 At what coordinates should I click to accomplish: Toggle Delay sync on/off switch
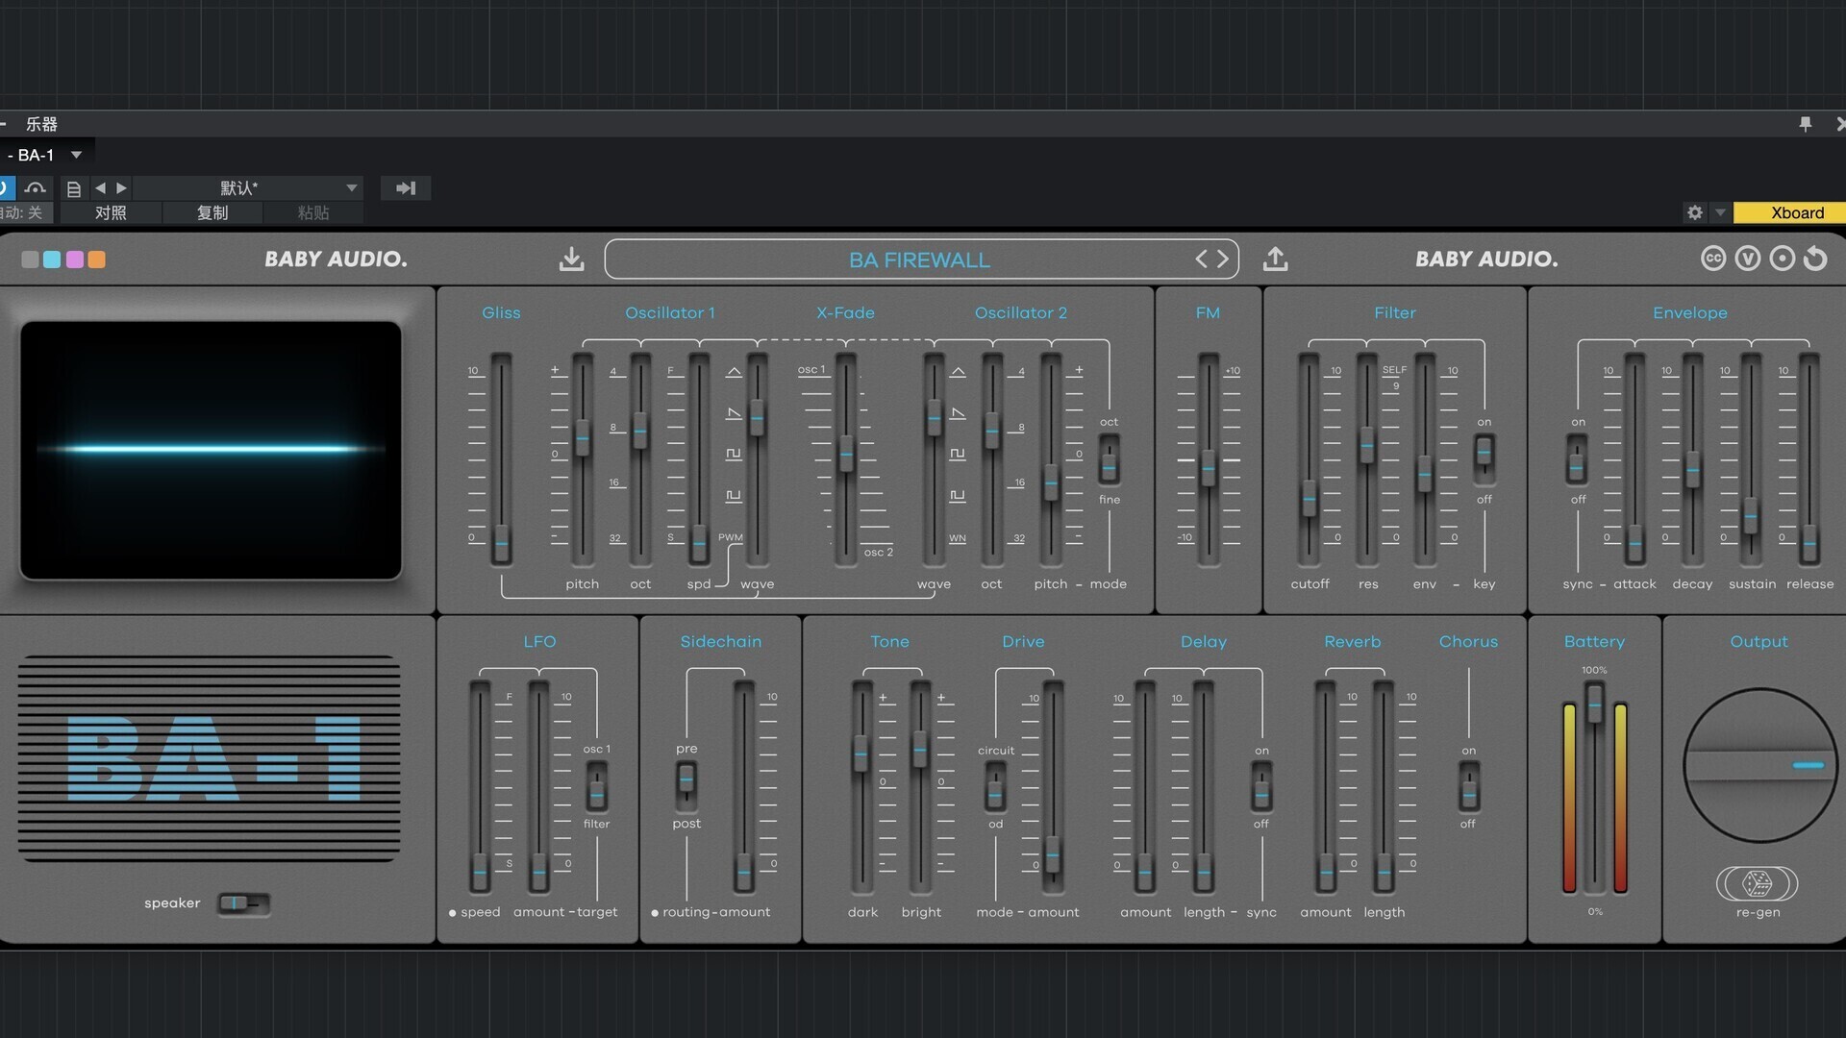[x=1261, y=785]
